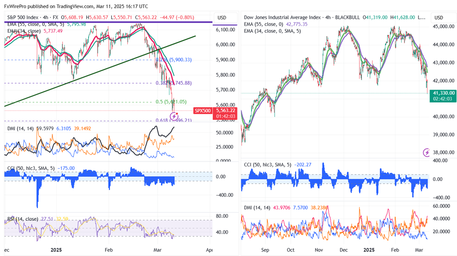Click 25.0000 on the S&P DMI scale

(224, 147)
